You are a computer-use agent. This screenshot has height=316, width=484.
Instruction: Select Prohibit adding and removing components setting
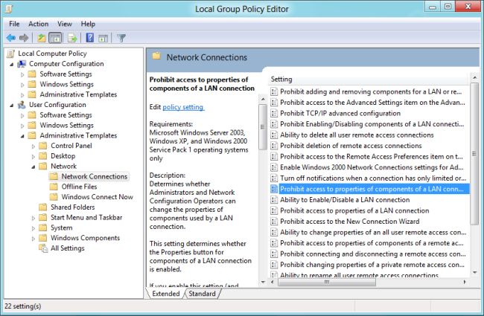[371, 91]
